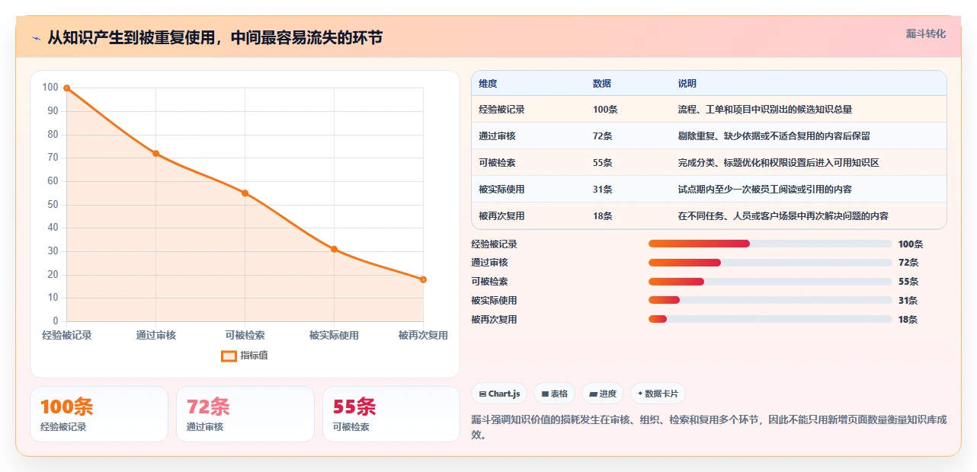Click the description starting 试点期内
977x472 pixels.
[765, 190]
